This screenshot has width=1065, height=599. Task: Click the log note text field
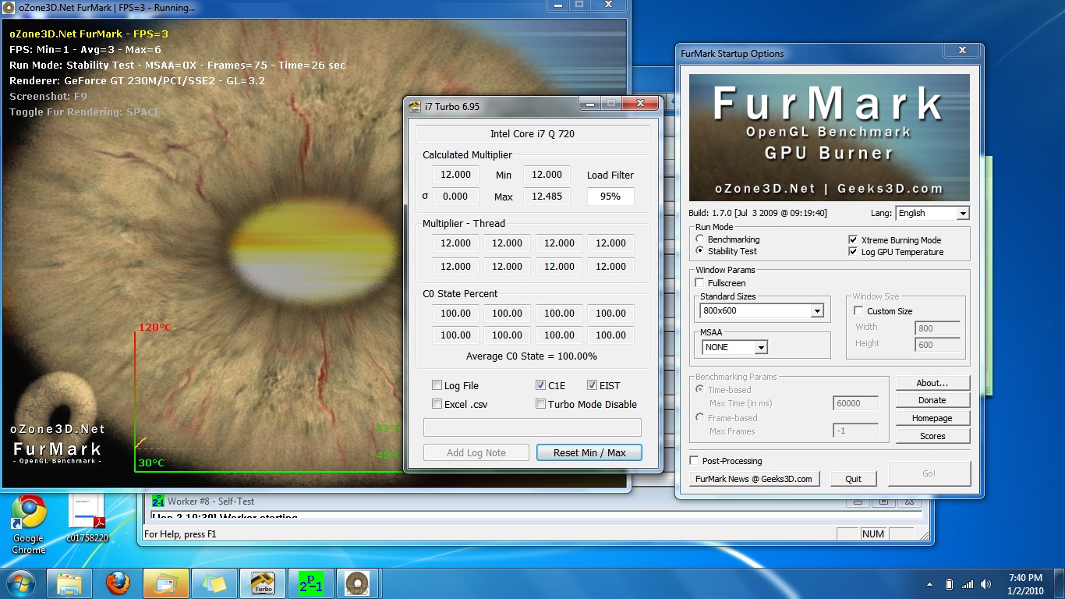532,427
